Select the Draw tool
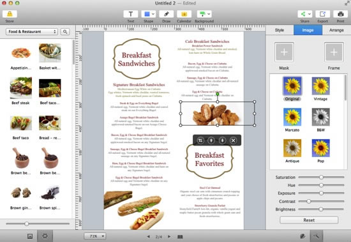Viewport: 351px width, 242px height. (x=167, y=14)
